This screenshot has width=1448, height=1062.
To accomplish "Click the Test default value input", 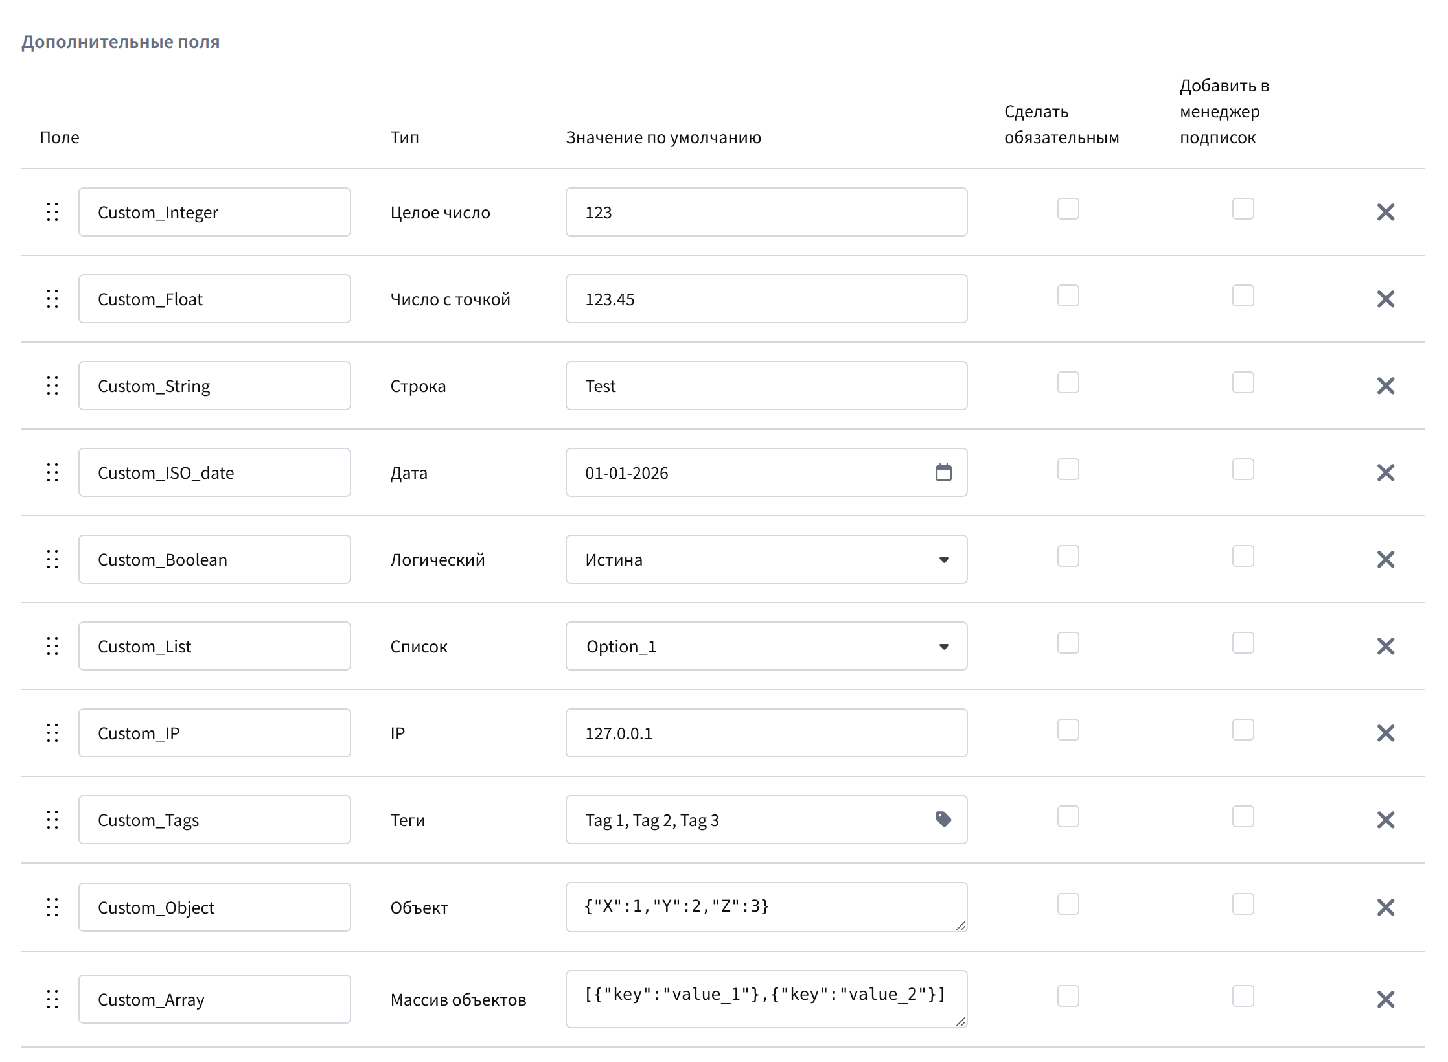I will click(766, 386).
